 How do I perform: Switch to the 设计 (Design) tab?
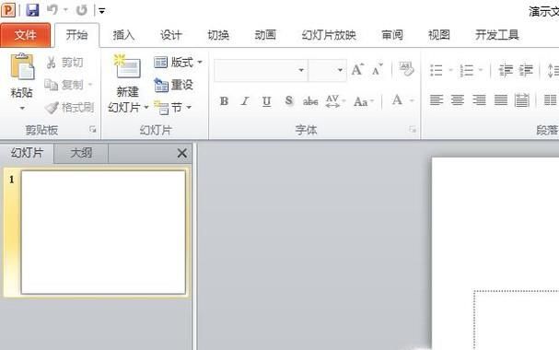coord(170,35)
